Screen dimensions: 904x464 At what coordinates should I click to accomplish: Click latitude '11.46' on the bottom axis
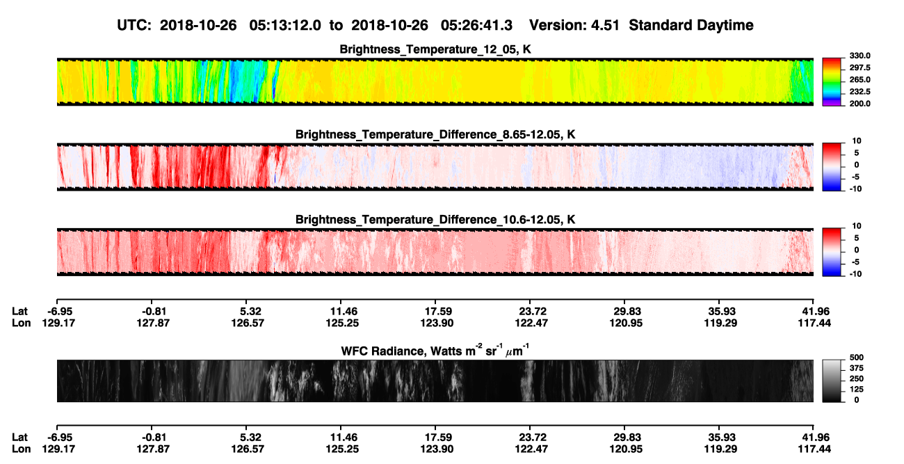[343, 438]
